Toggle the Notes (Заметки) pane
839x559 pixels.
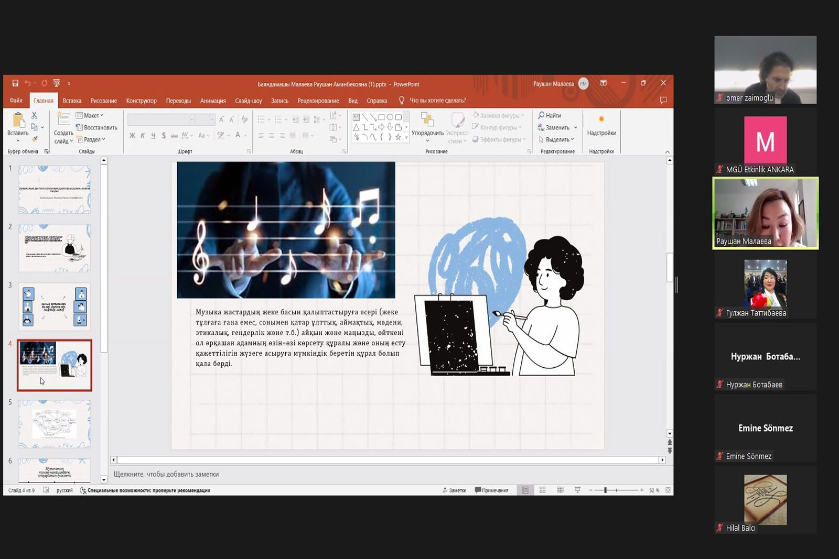tap(454, 490)
